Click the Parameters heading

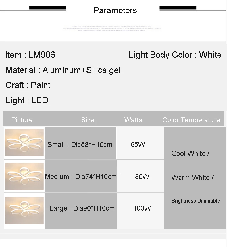tap(115, 10)
